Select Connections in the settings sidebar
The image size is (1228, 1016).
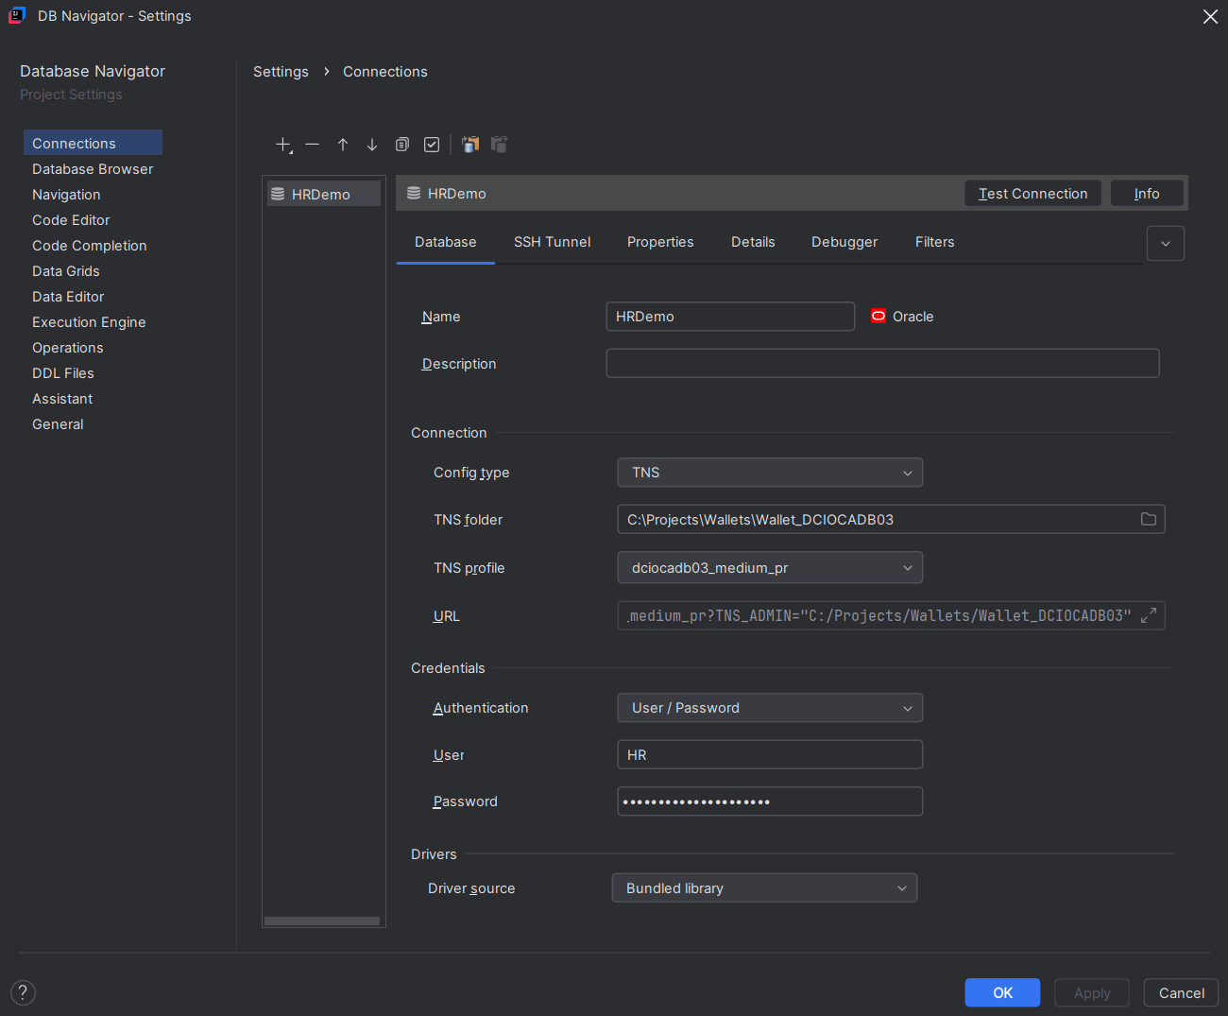point(93,143)
